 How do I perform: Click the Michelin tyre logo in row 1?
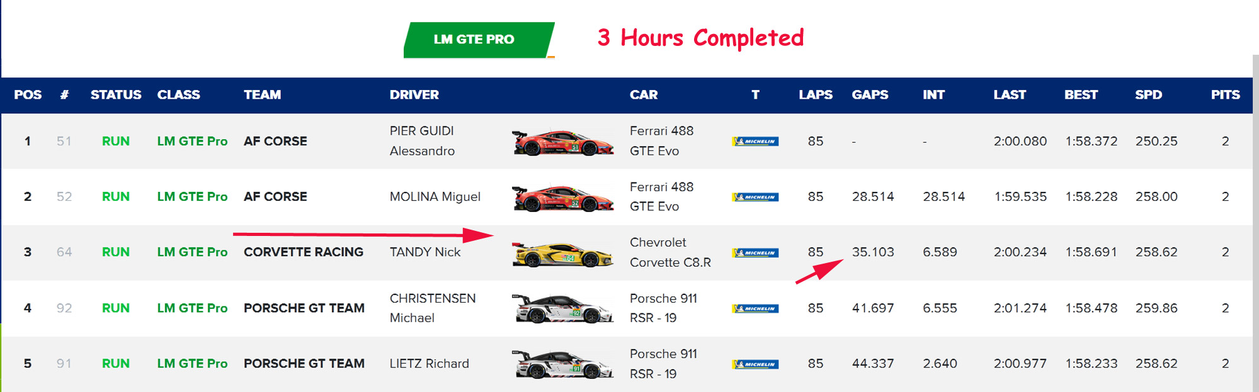click(755, 142)
